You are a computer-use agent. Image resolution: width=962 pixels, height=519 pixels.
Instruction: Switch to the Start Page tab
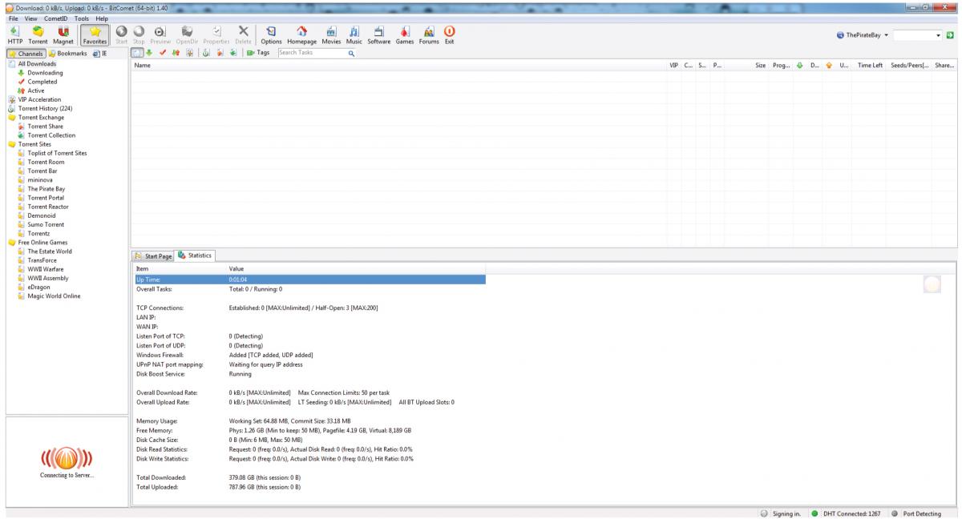(x=153, y=255)
